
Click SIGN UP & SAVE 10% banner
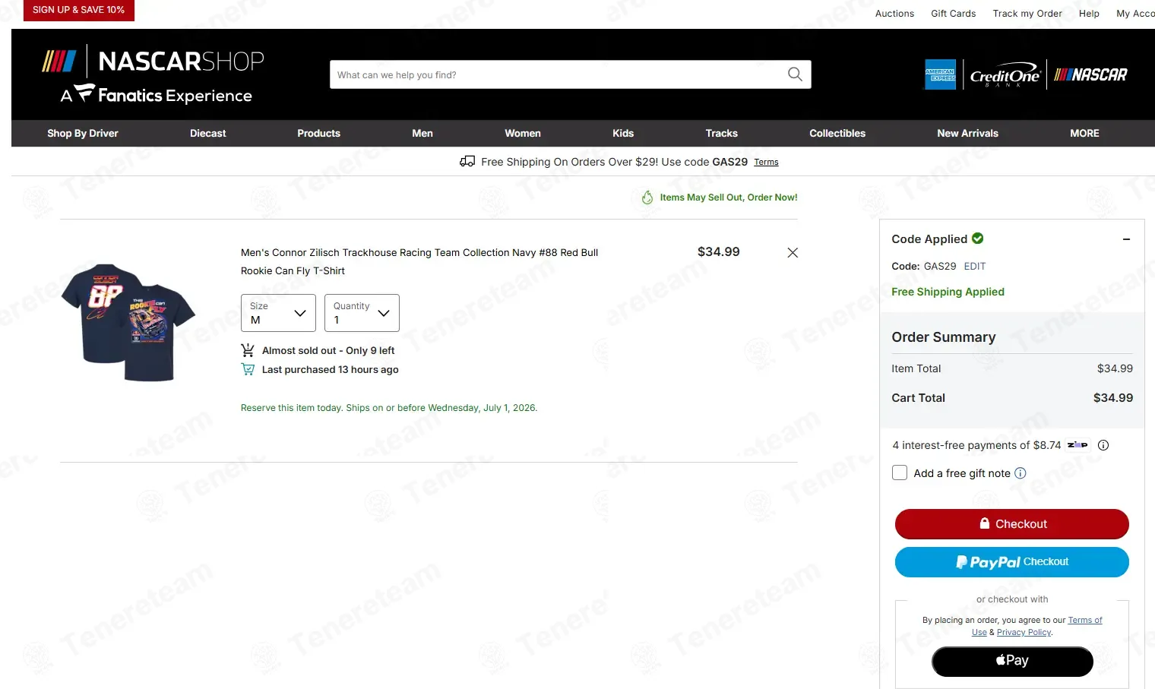tap(79, 10)
